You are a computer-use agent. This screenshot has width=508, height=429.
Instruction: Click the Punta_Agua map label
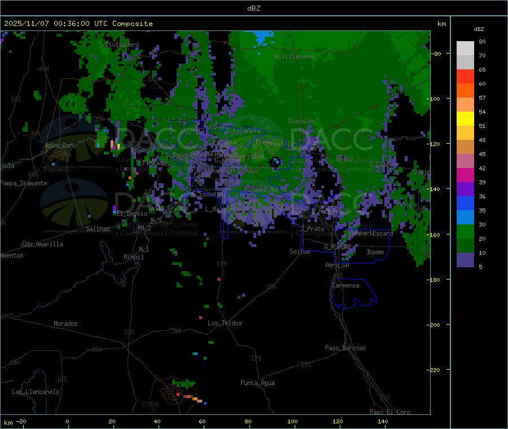pyautogui.click(x=257, y=383)
